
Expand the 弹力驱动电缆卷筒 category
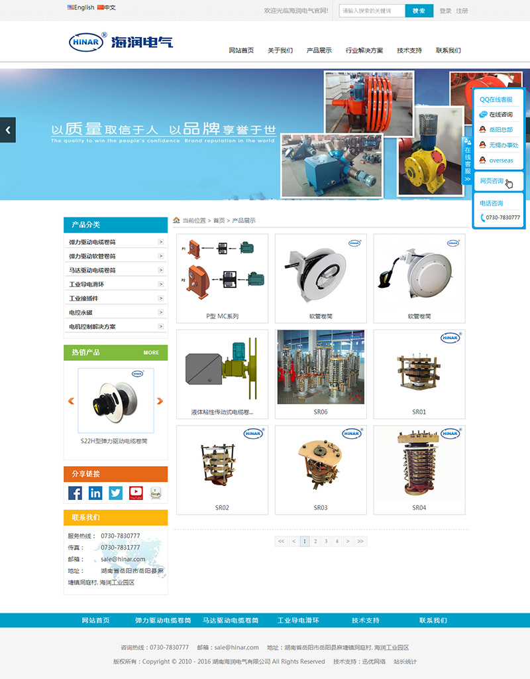click(x=160, y=242)
